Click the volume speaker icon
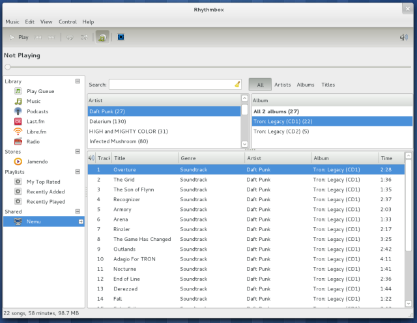This screenshot has width=417, height=323. tap(404, 37)
